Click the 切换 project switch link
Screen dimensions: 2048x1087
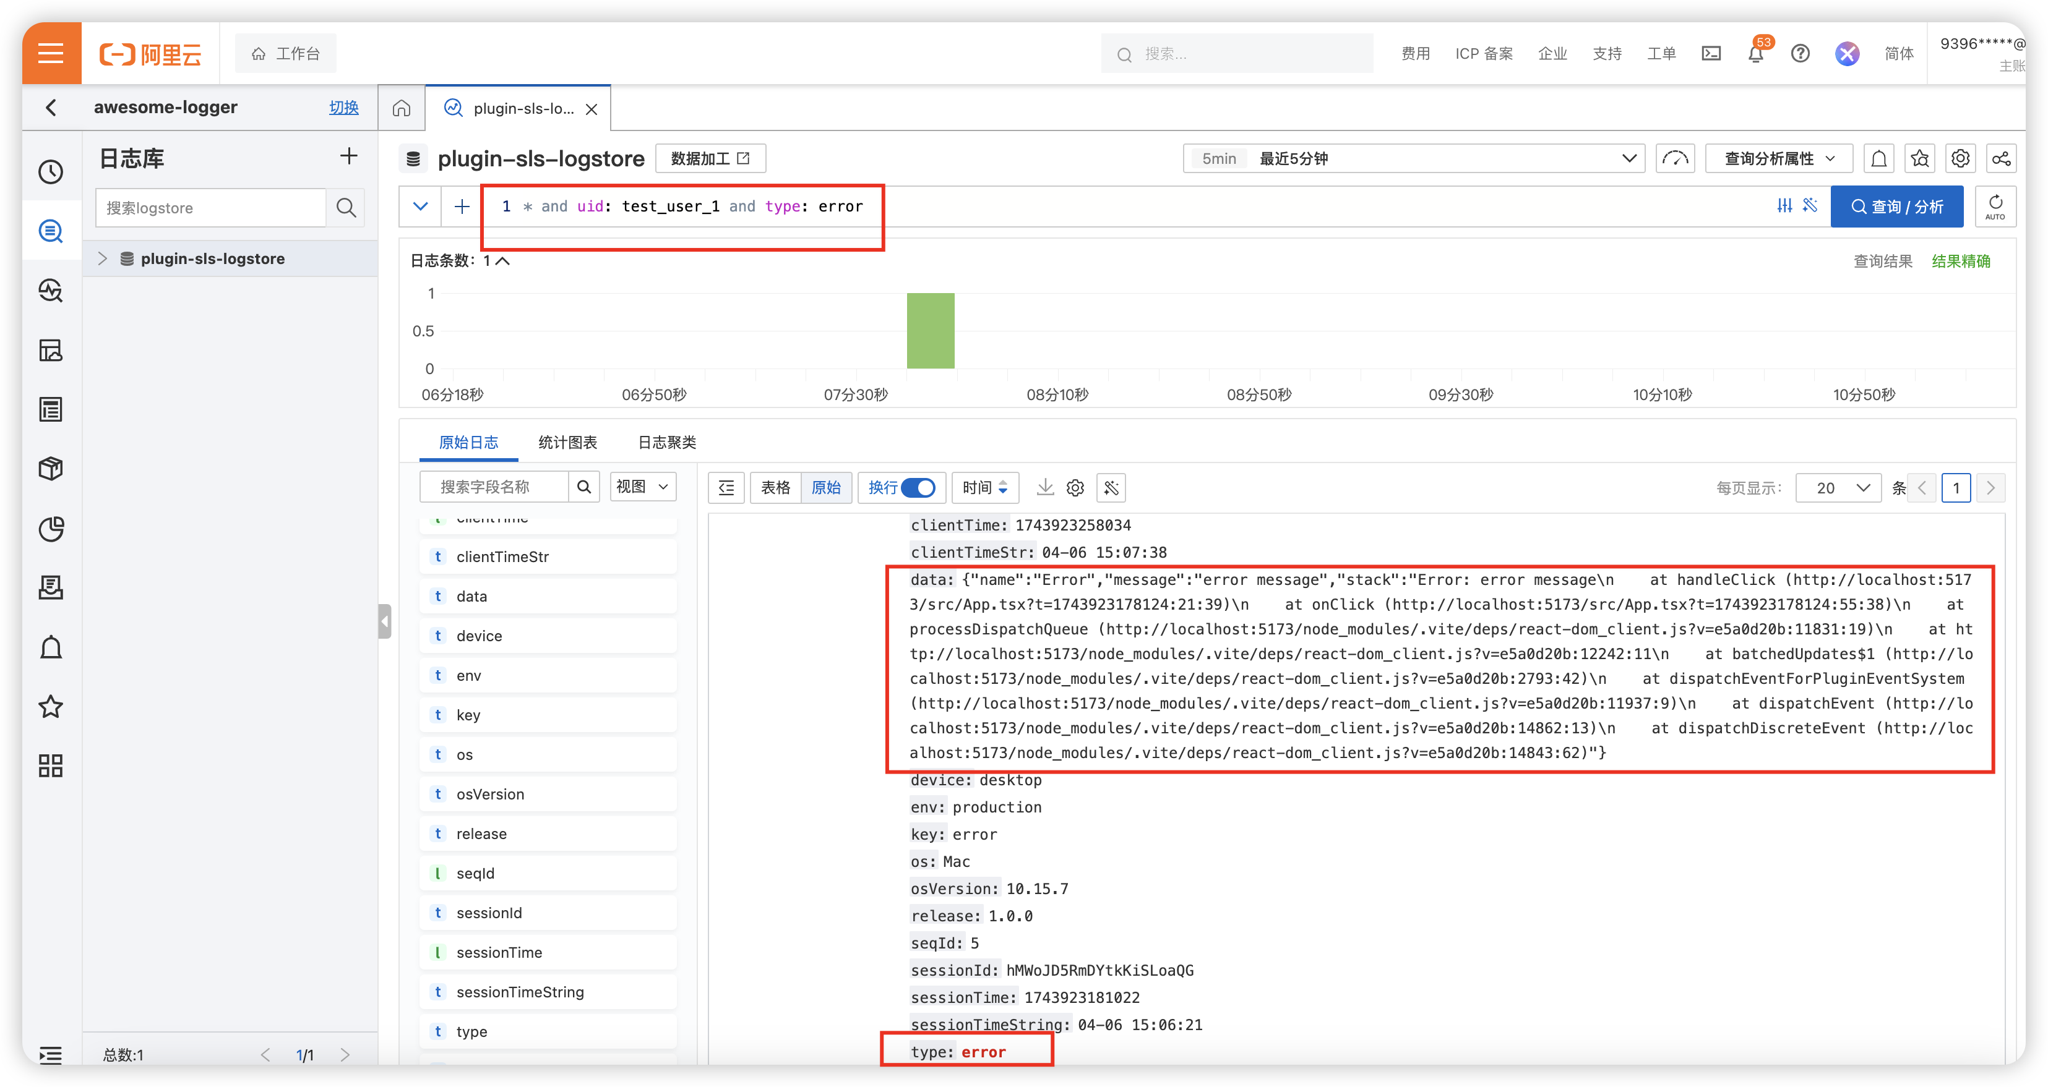tap(343, 107)
